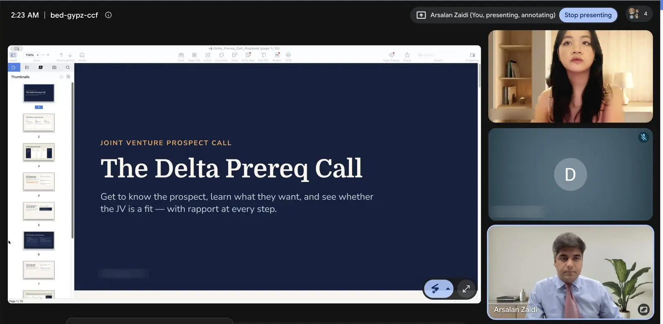Viewport: 663px width, 324px height.
Task: Click the zoom out minus button
Action: (43, 55)
